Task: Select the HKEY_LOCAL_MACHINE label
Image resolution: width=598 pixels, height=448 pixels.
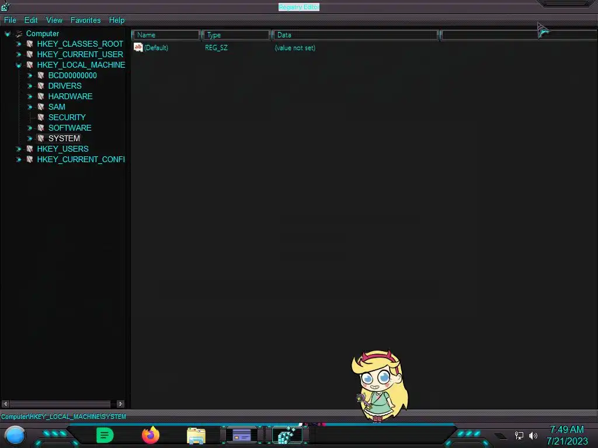Action: point(81,65)
